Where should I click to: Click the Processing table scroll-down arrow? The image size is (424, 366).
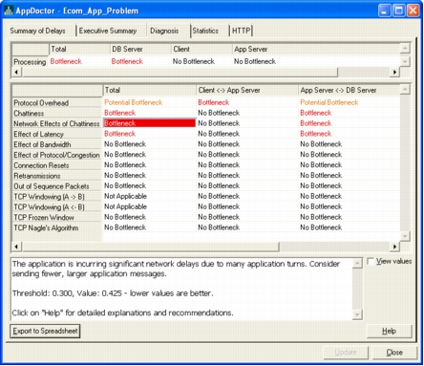405,61
